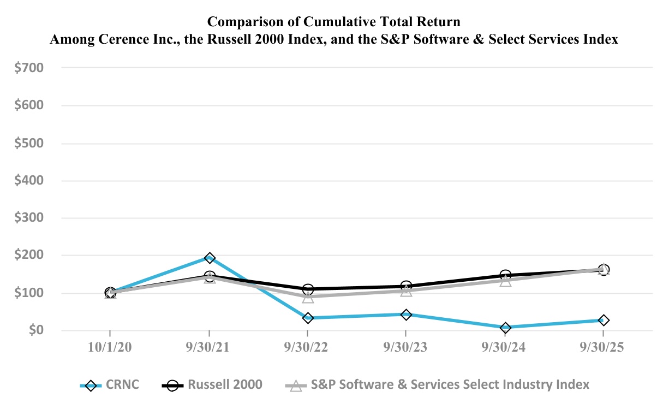This screenshot has width=669, height=415.
Task: Click the S&P Software & Services legend label
Action: pyautogui.click(x=450, y=385)
